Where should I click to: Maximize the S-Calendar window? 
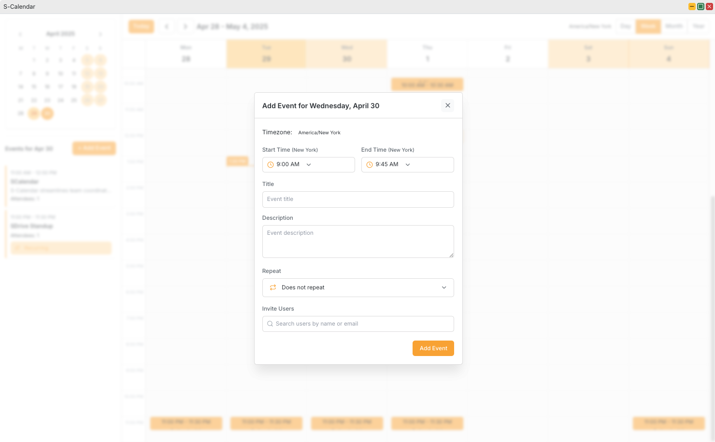pos(701,7)
